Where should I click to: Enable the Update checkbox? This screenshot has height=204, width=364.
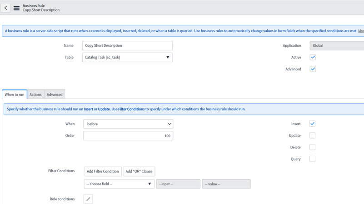click(x=312, y=135)
